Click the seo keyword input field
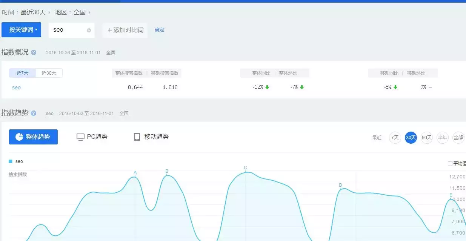Screen dimensions: 466x241 [72, 30]
